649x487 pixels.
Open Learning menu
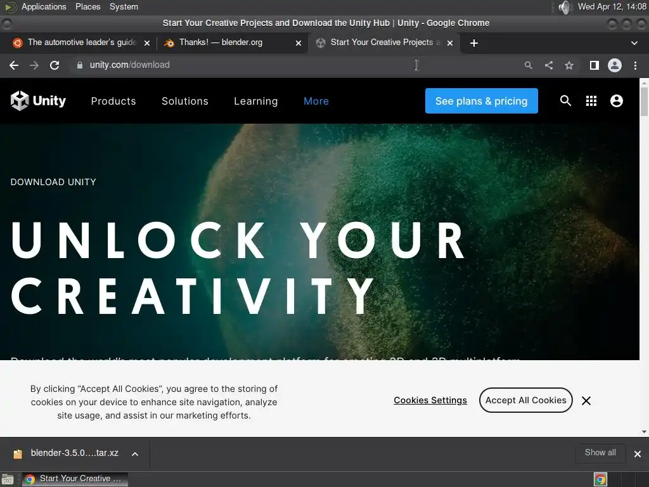[256, 101]
